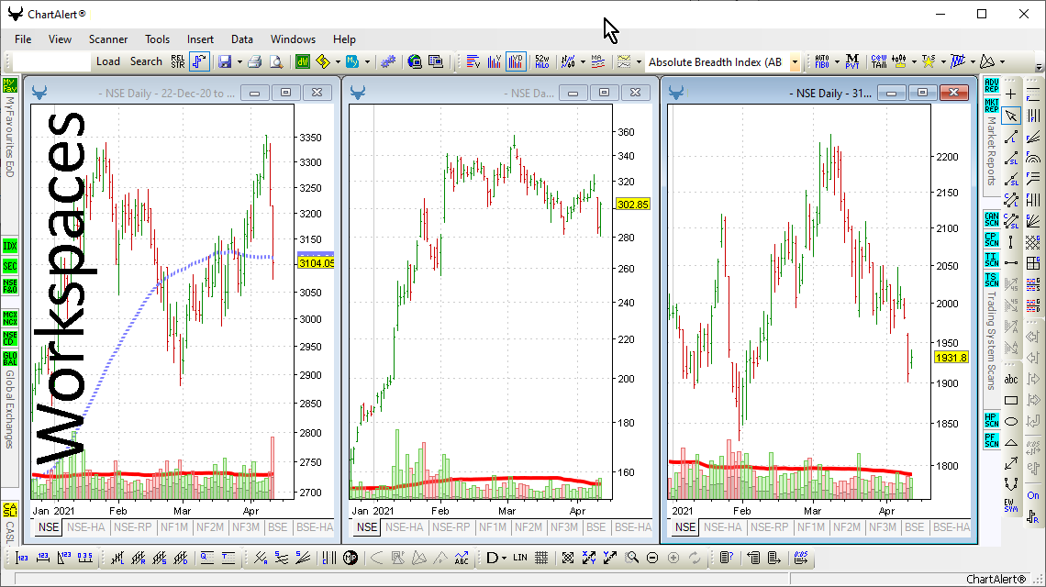This screenshot has height=587, width=1046.
Task: Select BSE tab in right chart
Action: (914, 527)
